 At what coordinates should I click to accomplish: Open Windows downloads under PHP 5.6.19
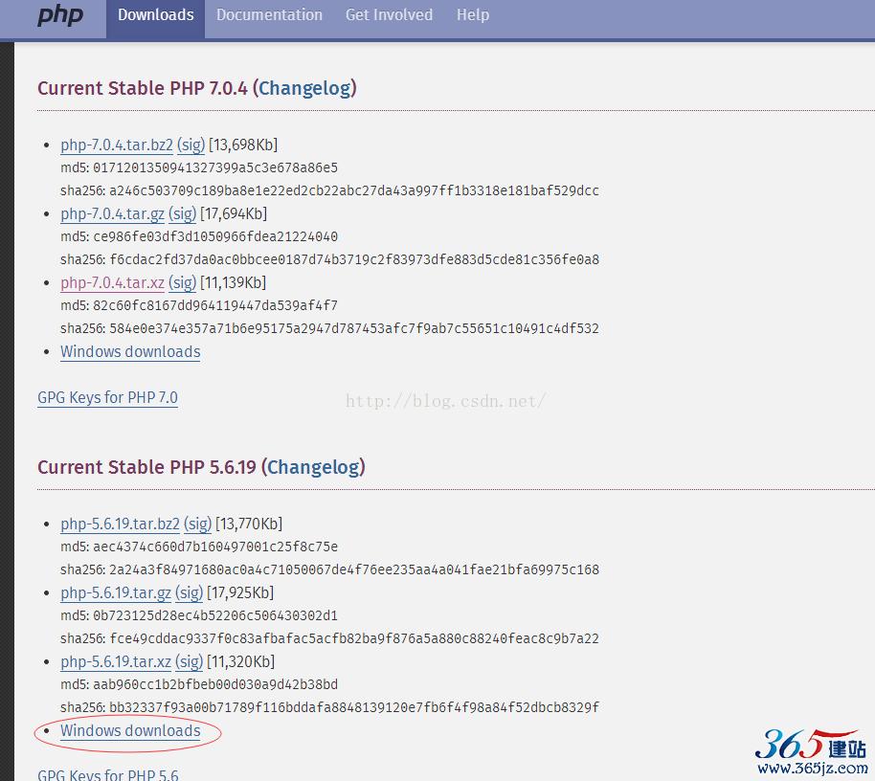130,731
